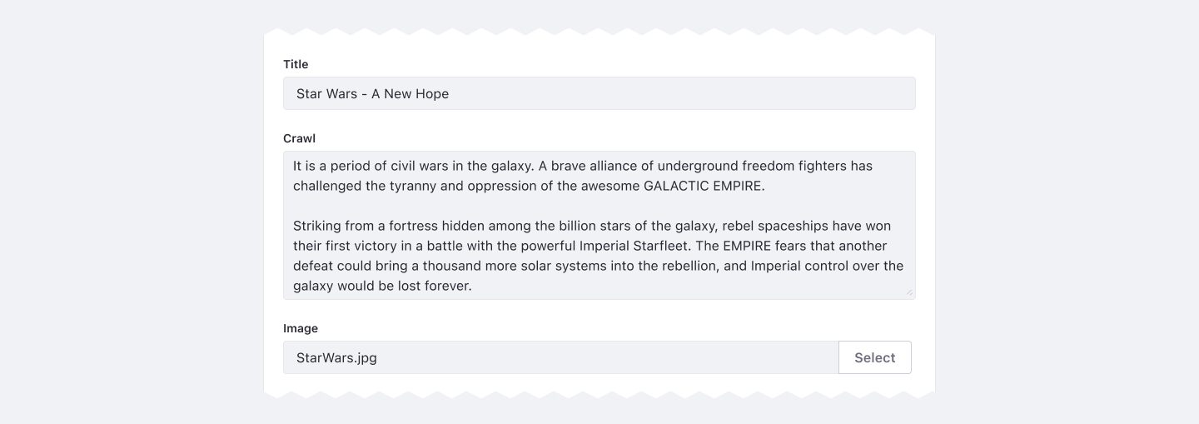The image size is (1199, 424).
Task: Click the StarWars.jpg file name field
Action: tap(560, 357)
